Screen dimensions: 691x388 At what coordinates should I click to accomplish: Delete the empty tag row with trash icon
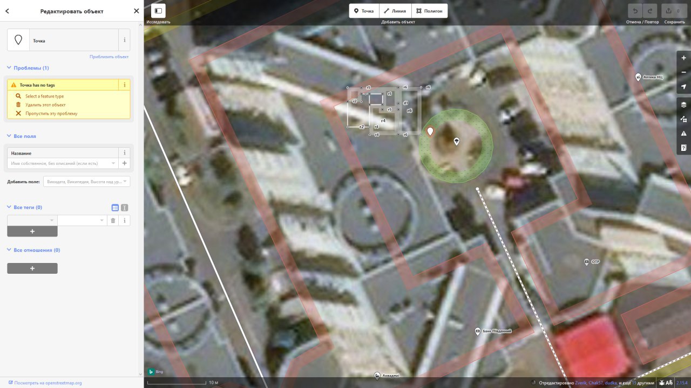113,220
